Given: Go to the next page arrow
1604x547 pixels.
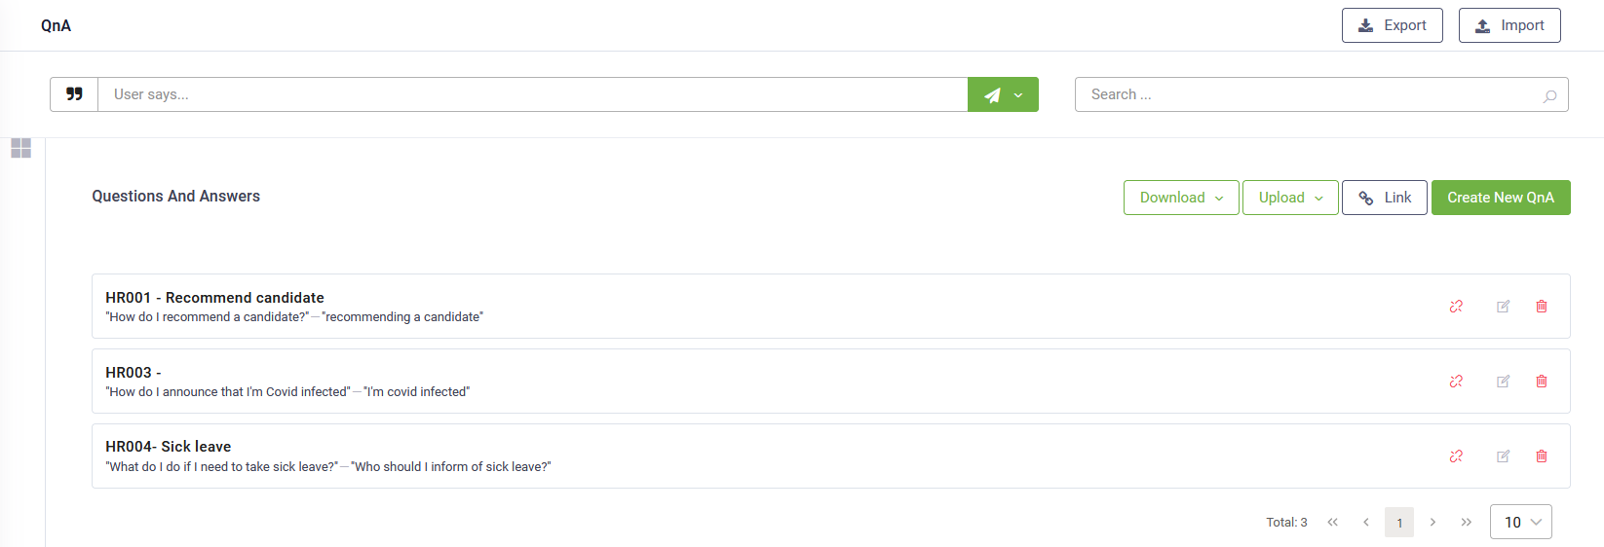Looking at the screenshot, I should [x=1432, y=523].
